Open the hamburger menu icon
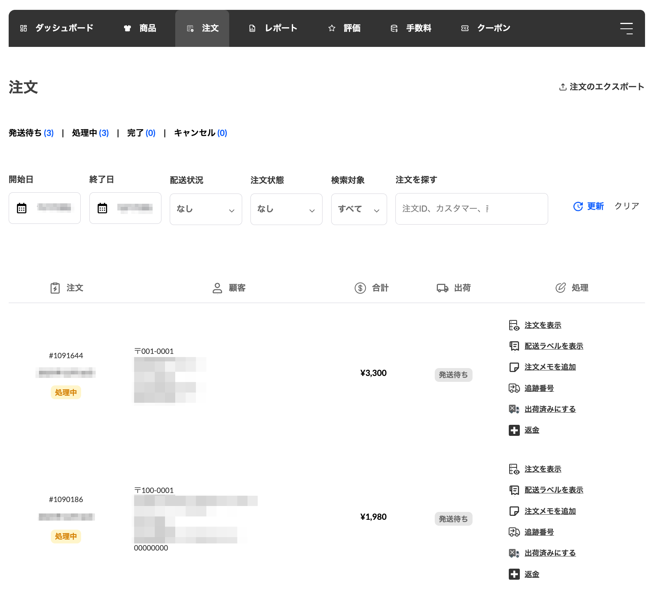The image size is (660, 599). 626,28
